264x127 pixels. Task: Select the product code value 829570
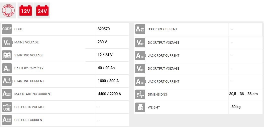[104, 29]
